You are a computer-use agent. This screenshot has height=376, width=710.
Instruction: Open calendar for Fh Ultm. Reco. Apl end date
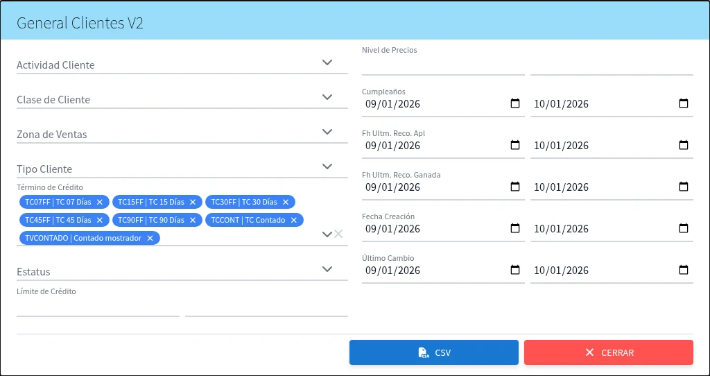683,145
